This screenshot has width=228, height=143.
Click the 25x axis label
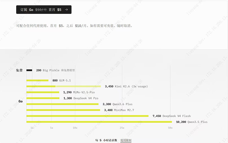pos(122,128)
